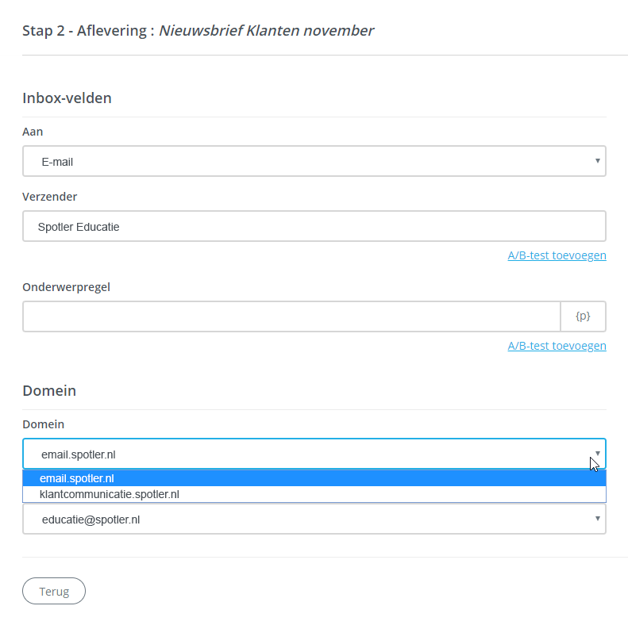Click the arrow on the E-mail dropdown

pos(597,161)
